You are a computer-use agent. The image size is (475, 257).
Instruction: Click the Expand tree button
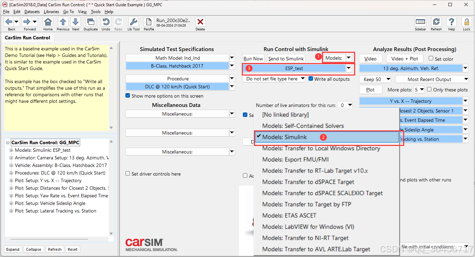point(13,249)
